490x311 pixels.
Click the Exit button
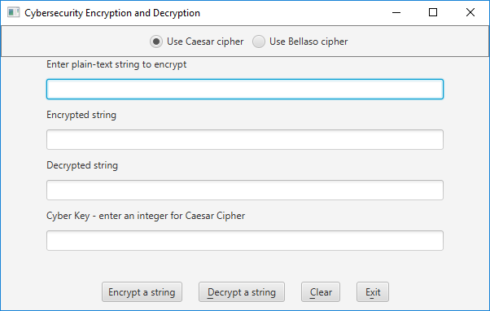point(373,292)
